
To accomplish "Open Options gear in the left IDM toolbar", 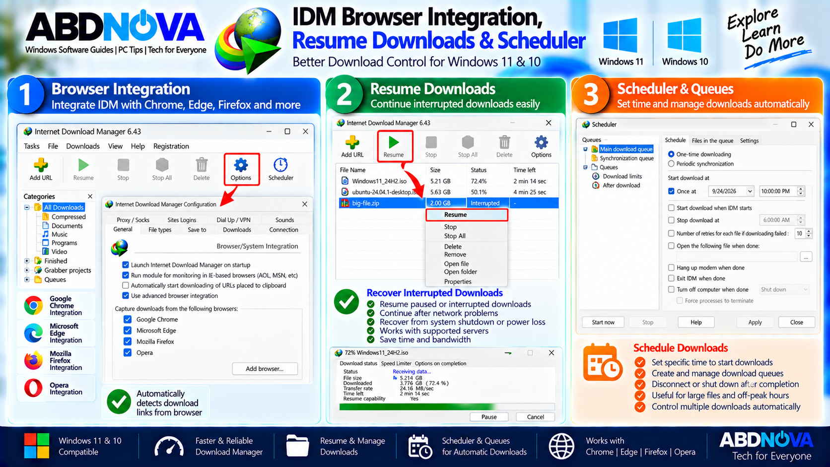I will (x=241, y=165).
